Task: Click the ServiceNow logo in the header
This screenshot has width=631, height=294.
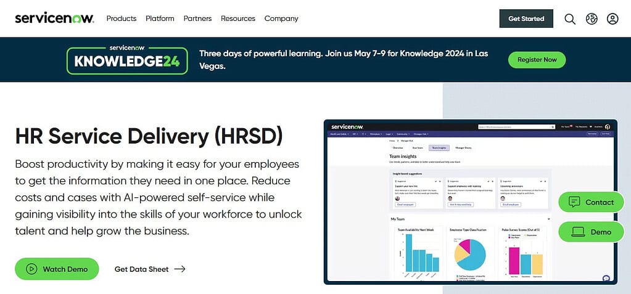Action: (54, 18)
